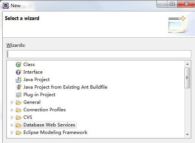Select the Class wizard icon
The height and width of the screenshot is (143, 195).
pyautogui.click(x=19, y=65)
